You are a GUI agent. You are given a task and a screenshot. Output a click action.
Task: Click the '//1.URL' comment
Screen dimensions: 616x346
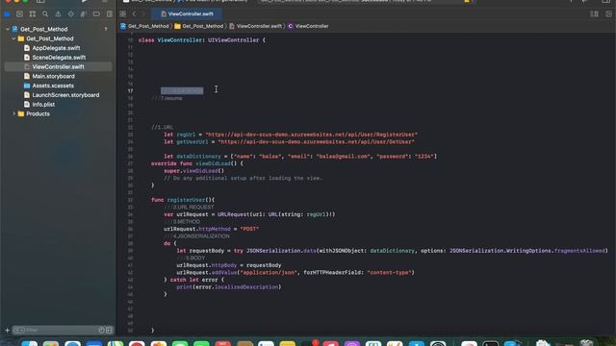pos(163,128)
